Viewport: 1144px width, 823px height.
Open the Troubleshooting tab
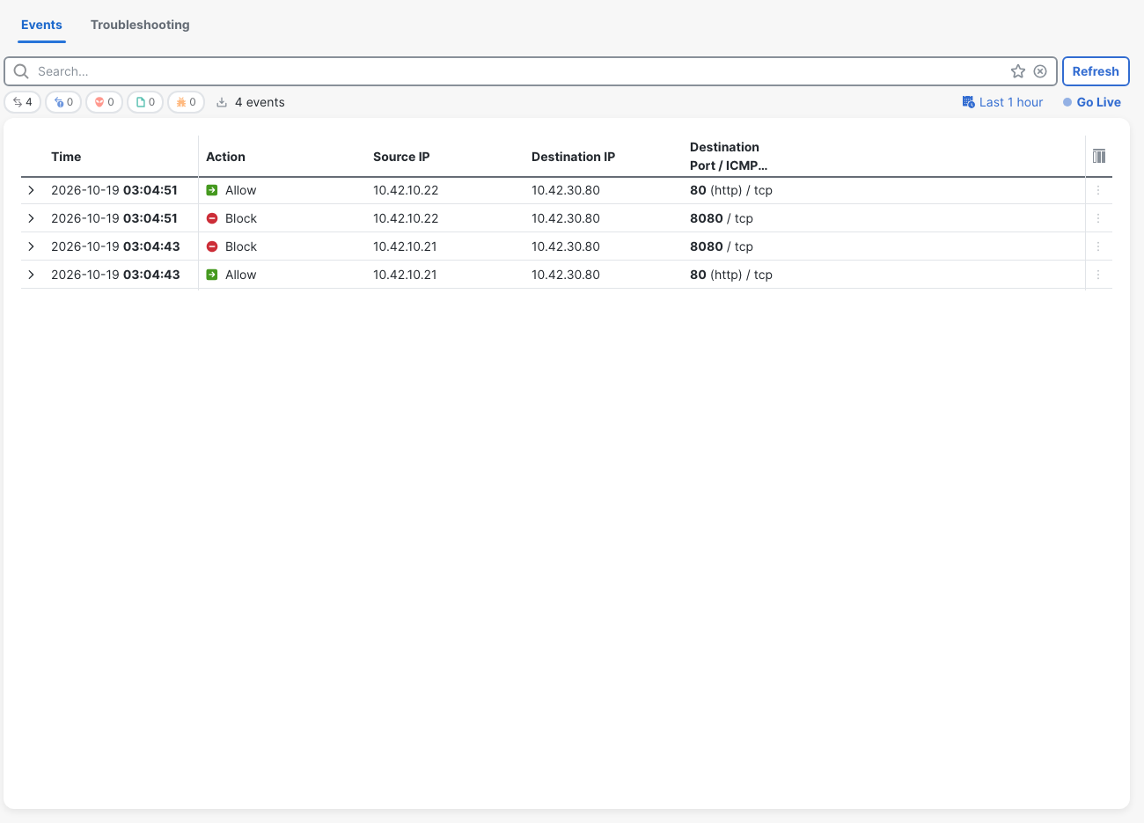[x=140, y=25]
